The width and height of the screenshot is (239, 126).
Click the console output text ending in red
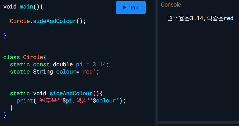[200, 18]
